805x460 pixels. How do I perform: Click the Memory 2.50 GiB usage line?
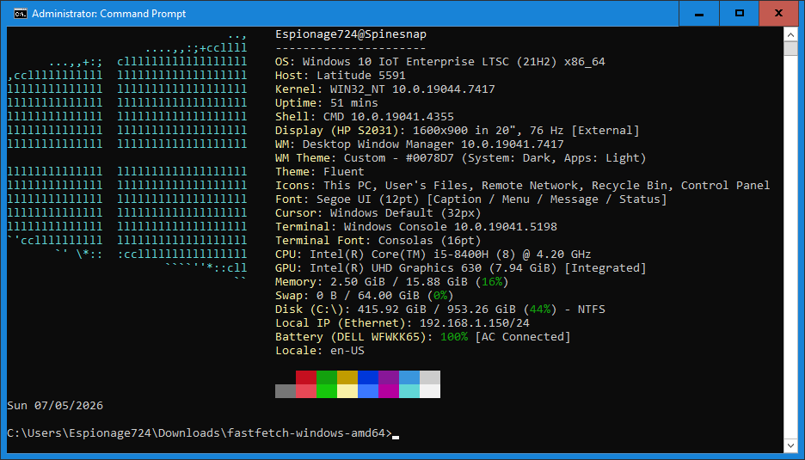tap(391, 282)
